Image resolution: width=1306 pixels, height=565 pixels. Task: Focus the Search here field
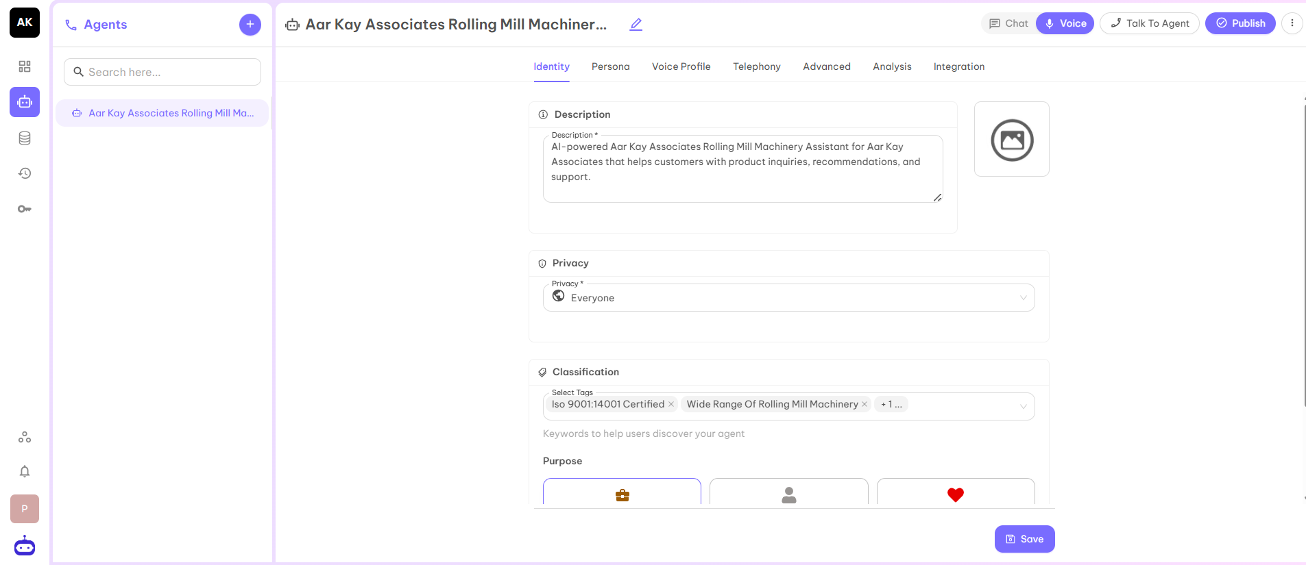click(x=162, y=72)
